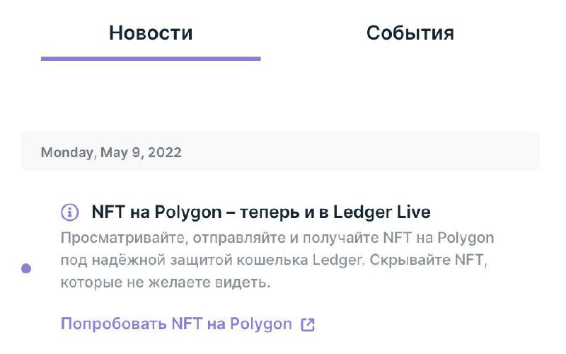This screenshot has width=566, height=354.
Task: Switch to the Новости tab
Action: [151, 33]
